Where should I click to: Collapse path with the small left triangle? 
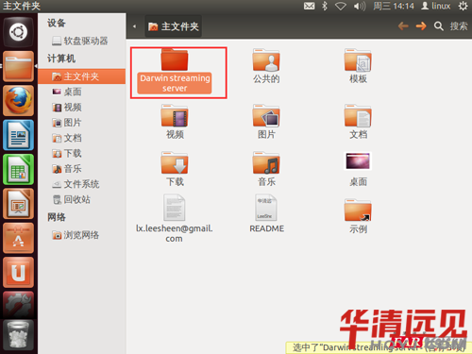[x=134, y=26]
